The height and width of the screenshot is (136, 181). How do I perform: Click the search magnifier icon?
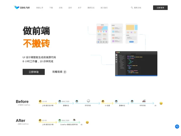[132, 8]
